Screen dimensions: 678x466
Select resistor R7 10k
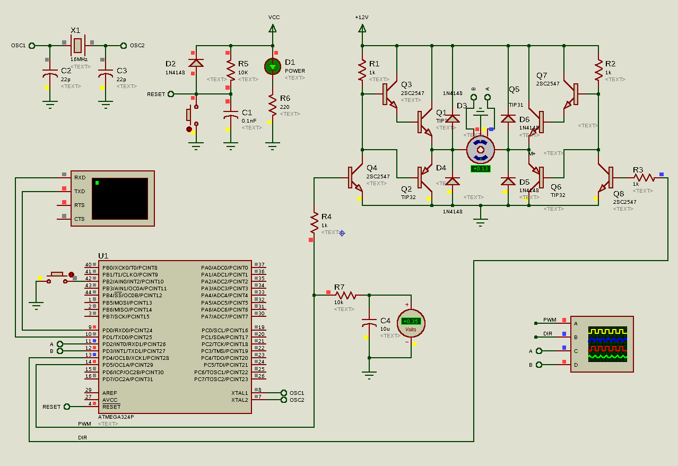pyautogui.click(x=345, y=295)
